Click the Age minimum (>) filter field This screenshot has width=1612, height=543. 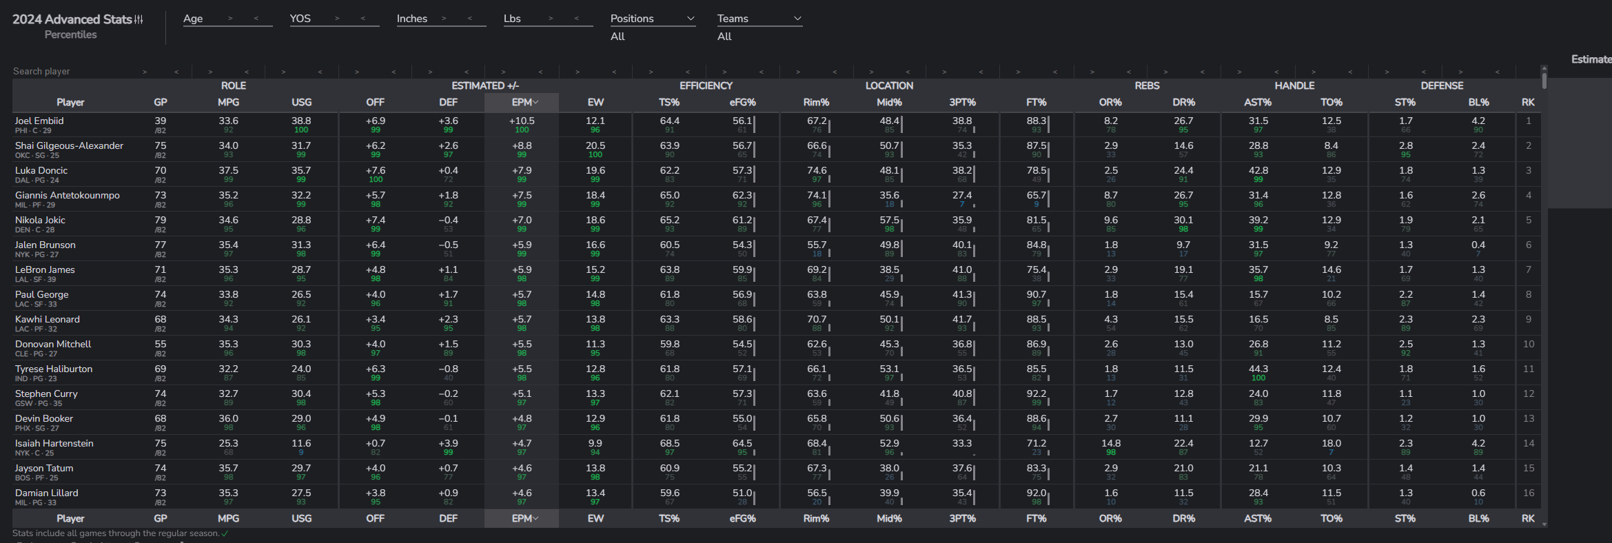pyautogui.click(x=230, y=19)
